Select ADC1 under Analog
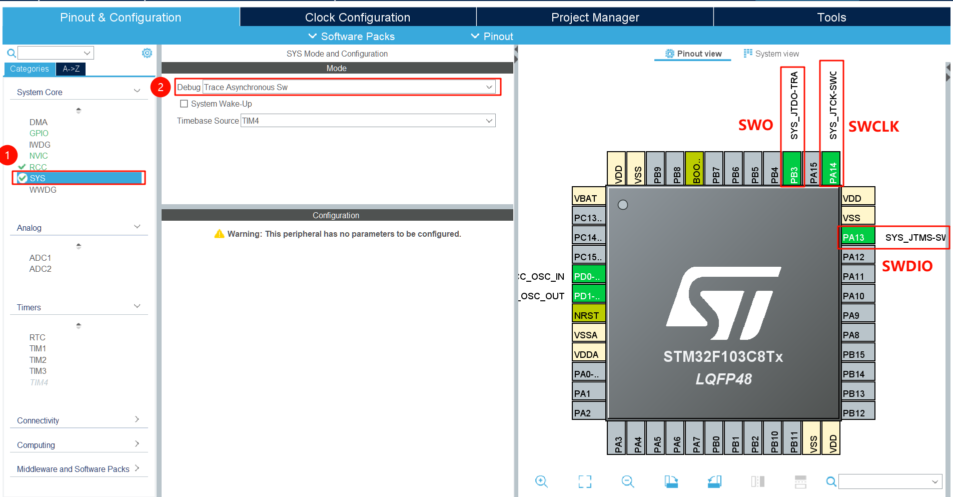This screenshot has height=497, width=953. pyautogui.click(x=41, y=258)
